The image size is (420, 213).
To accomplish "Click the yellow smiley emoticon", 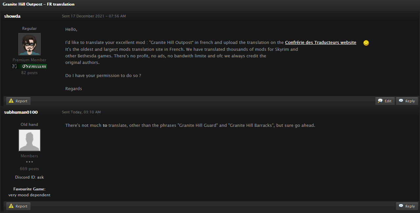I will (x=366, y=43).
